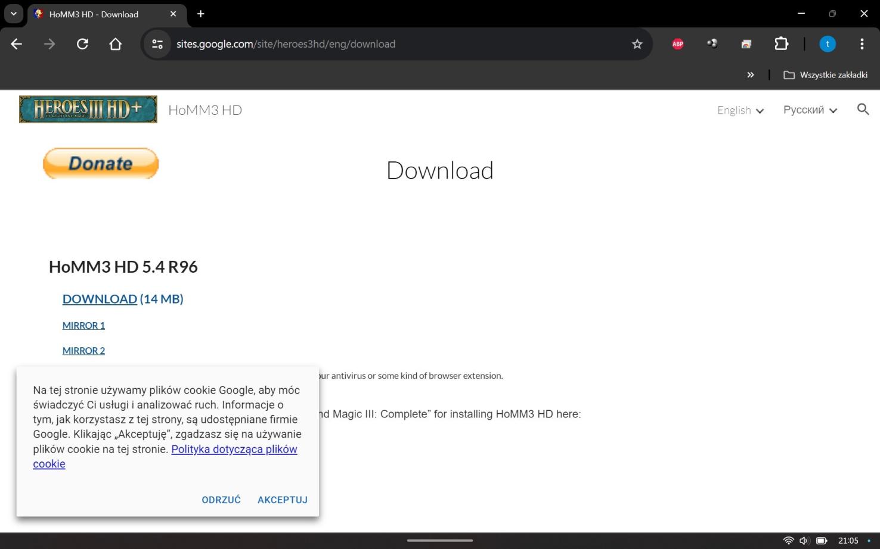Reload the current page

(82, 43)
